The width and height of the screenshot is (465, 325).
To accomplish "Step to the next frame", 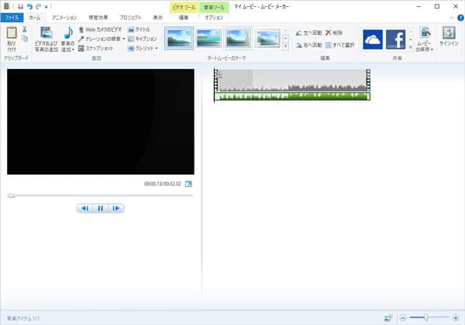I will point(115,208).
